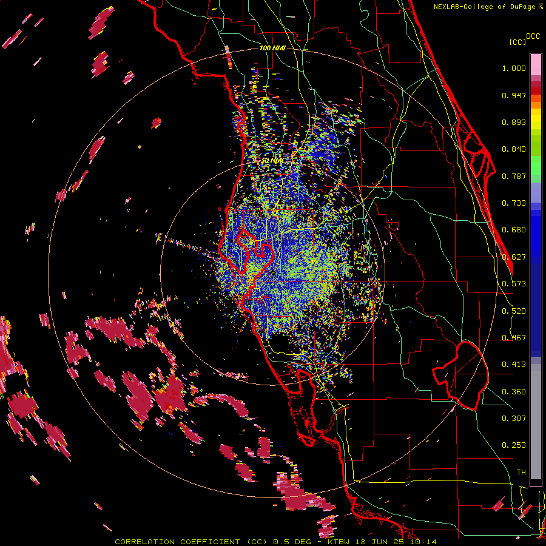Click the 0.307 scale value
This screenshot has height=546, width=546.
[514, 419]
